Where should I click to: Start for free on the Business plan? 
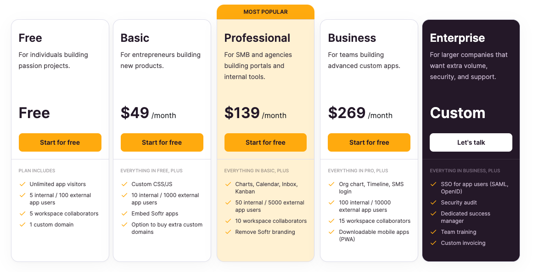(x=369, y=142)
